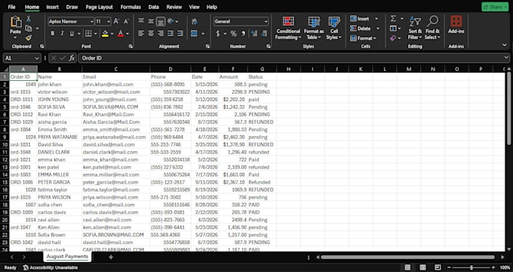Apply percent style
The image size is (513, 272).
(x=233, y=33)
